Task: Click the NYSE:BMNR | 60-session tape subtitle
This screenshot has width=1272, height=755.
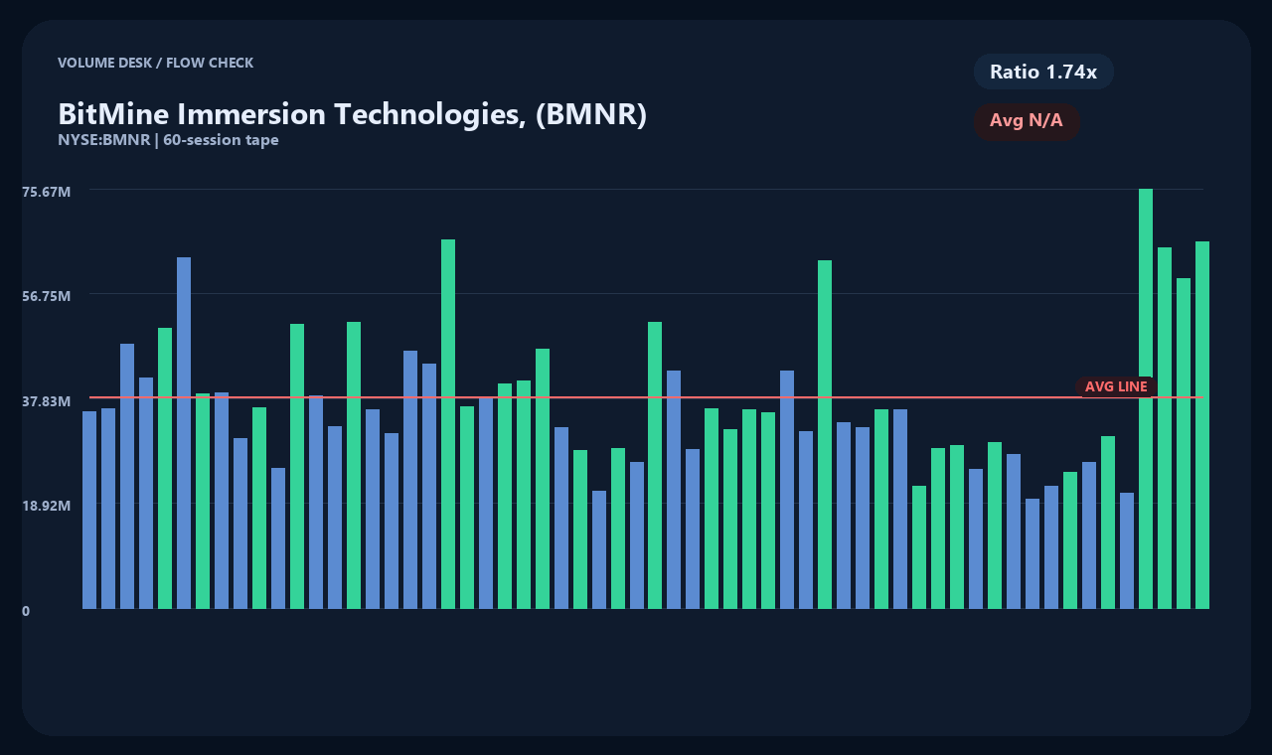Action: pyautogui.click(x=168, y=140)
